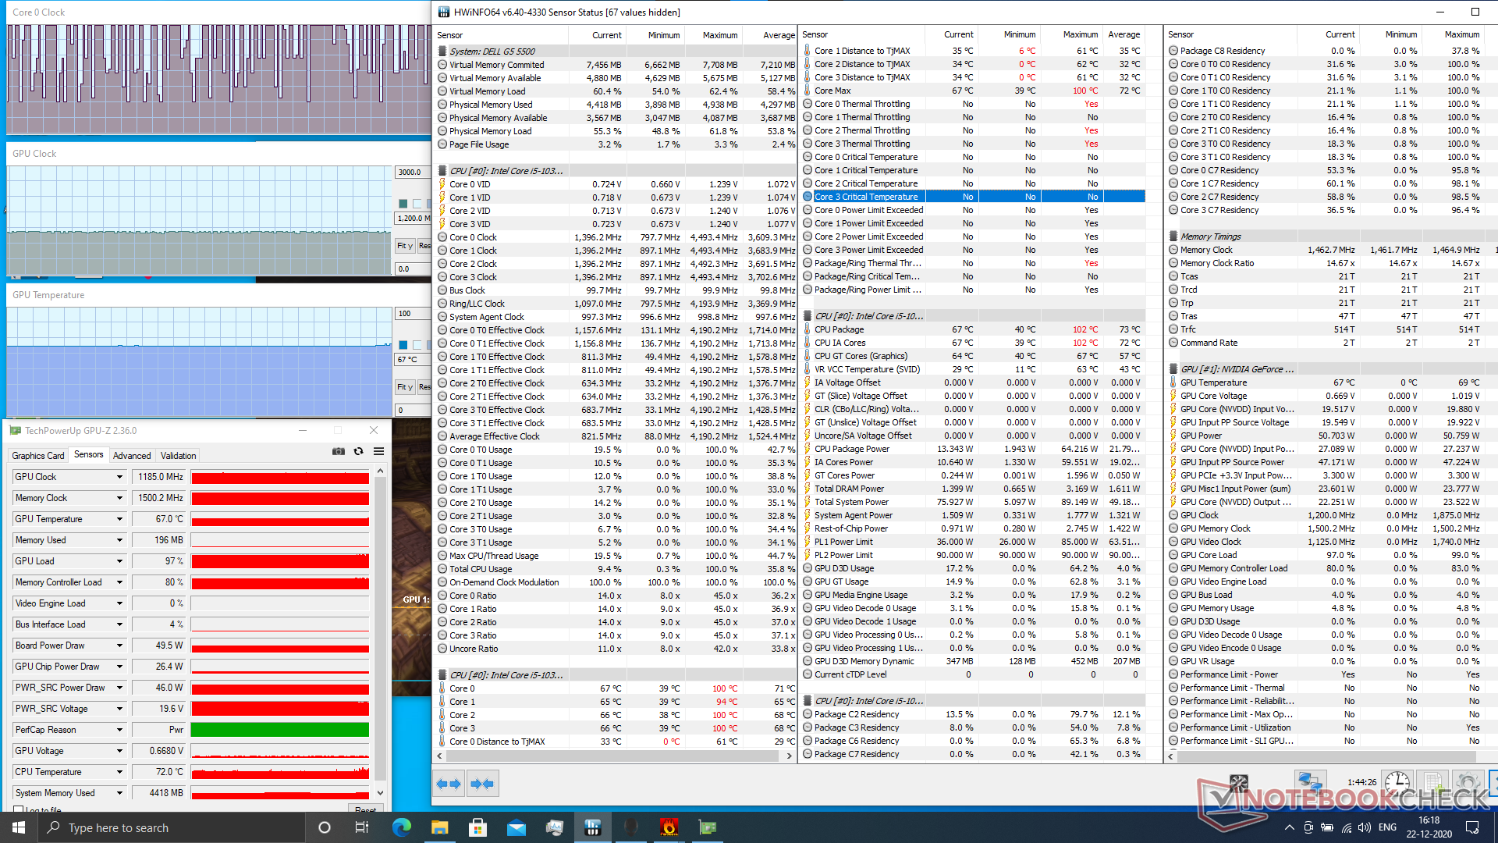Click the GPU-Z refresh icon
This screenshot has height=843, width=1498.
coord(358,451)
